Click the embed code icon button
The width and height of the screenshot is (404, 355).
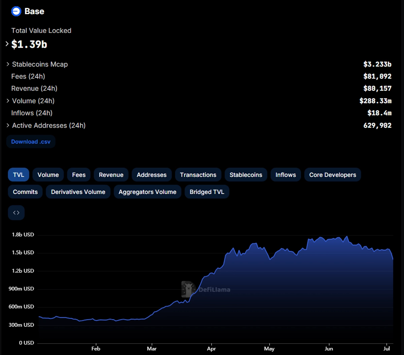16,212
